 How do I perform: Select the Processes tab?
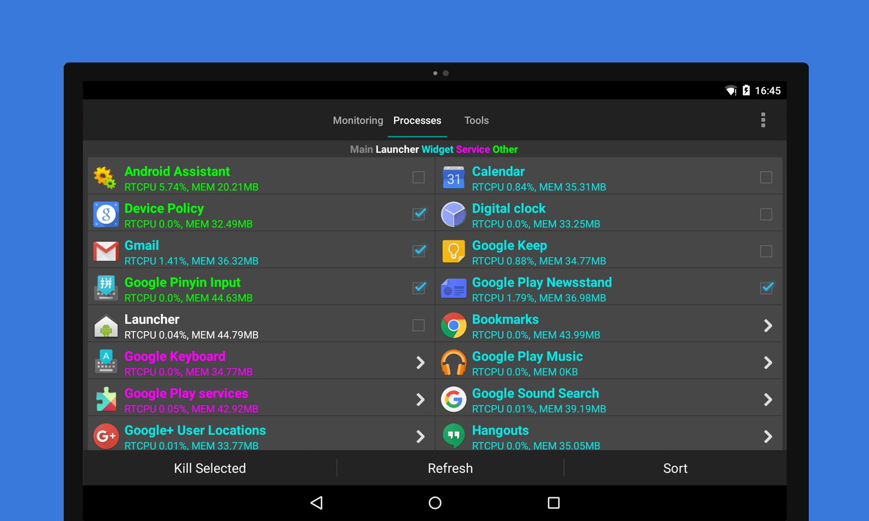point(417,120)
